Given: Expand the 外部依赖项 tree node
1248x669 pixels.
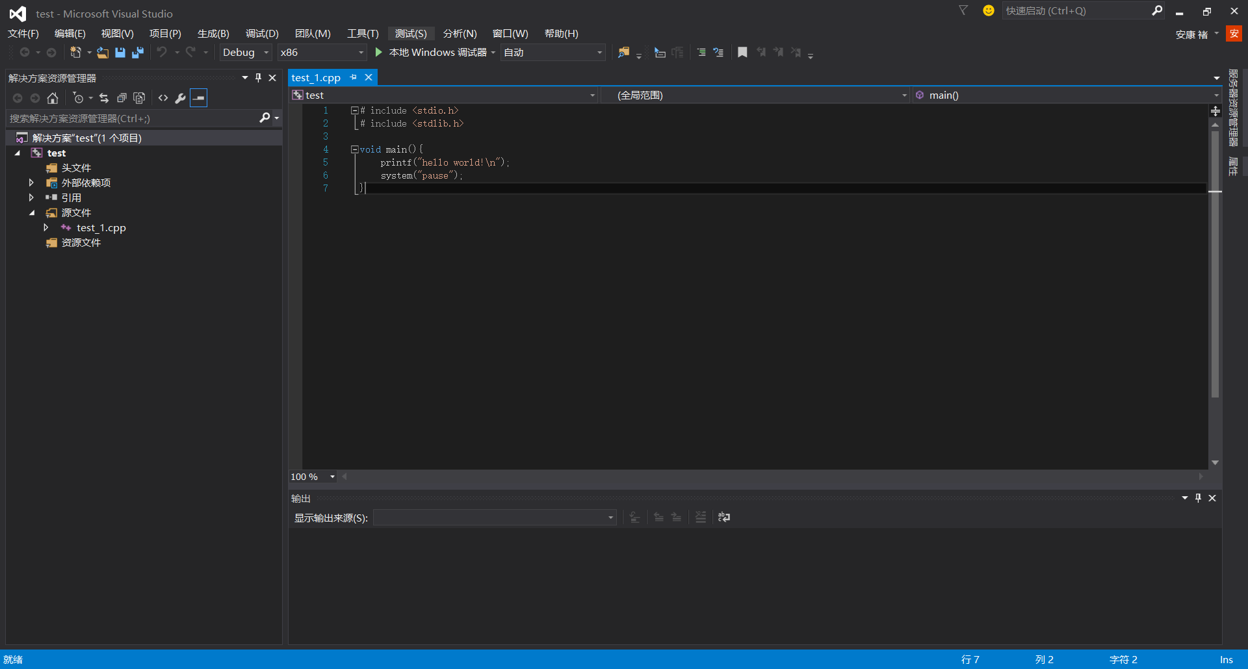Looking at the screenshot, I should coord(31,183).
